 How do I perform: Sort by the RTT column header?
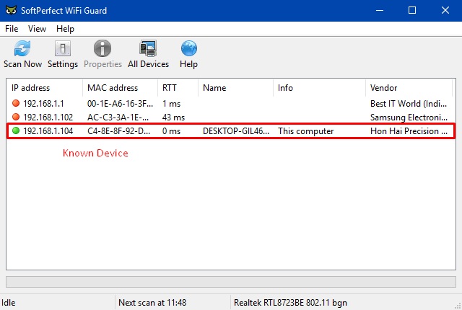(178, 88)
